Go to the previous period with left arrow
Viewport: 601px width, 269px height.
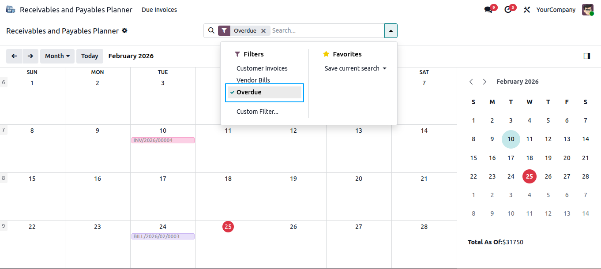point(14,56)
